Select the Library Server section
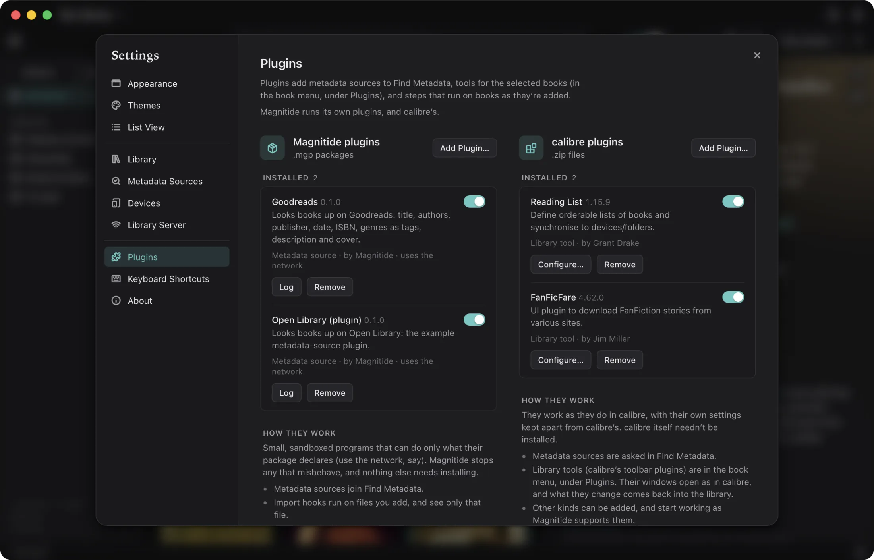The height and width of the screenshot is (560, 874). point(167,225)
